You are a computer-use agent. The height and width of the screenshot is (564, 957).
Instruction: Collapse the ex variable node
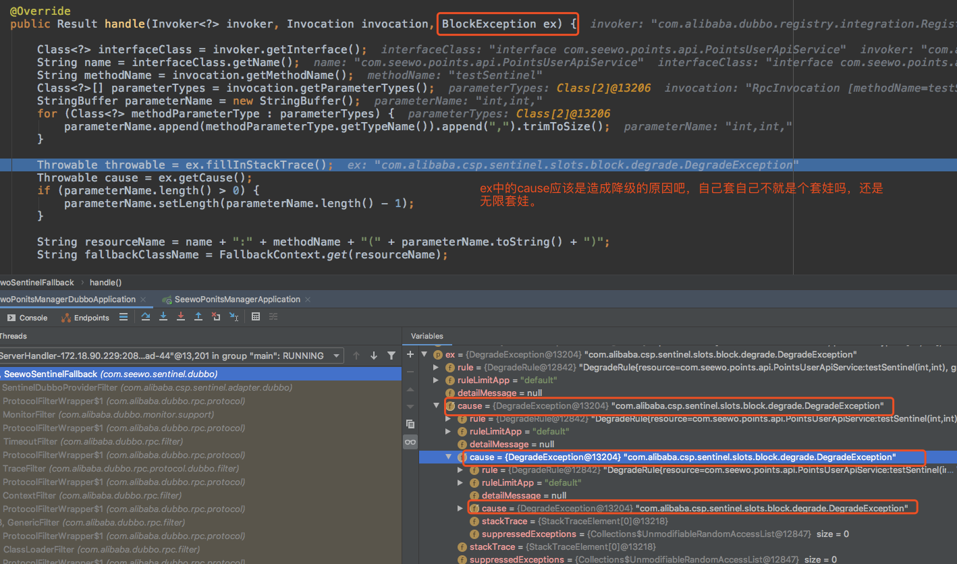[x=425, y=354]
